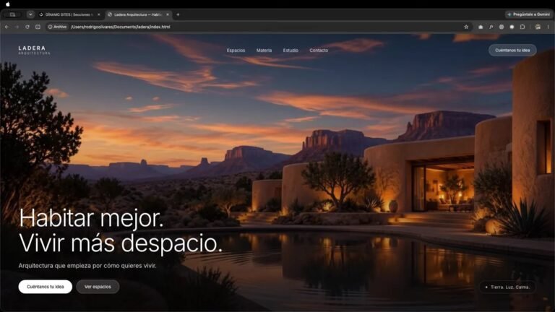The width and height of the screenshot is (555, 312).
Task: Reload the current page
Action: click(x=27, y=27)
